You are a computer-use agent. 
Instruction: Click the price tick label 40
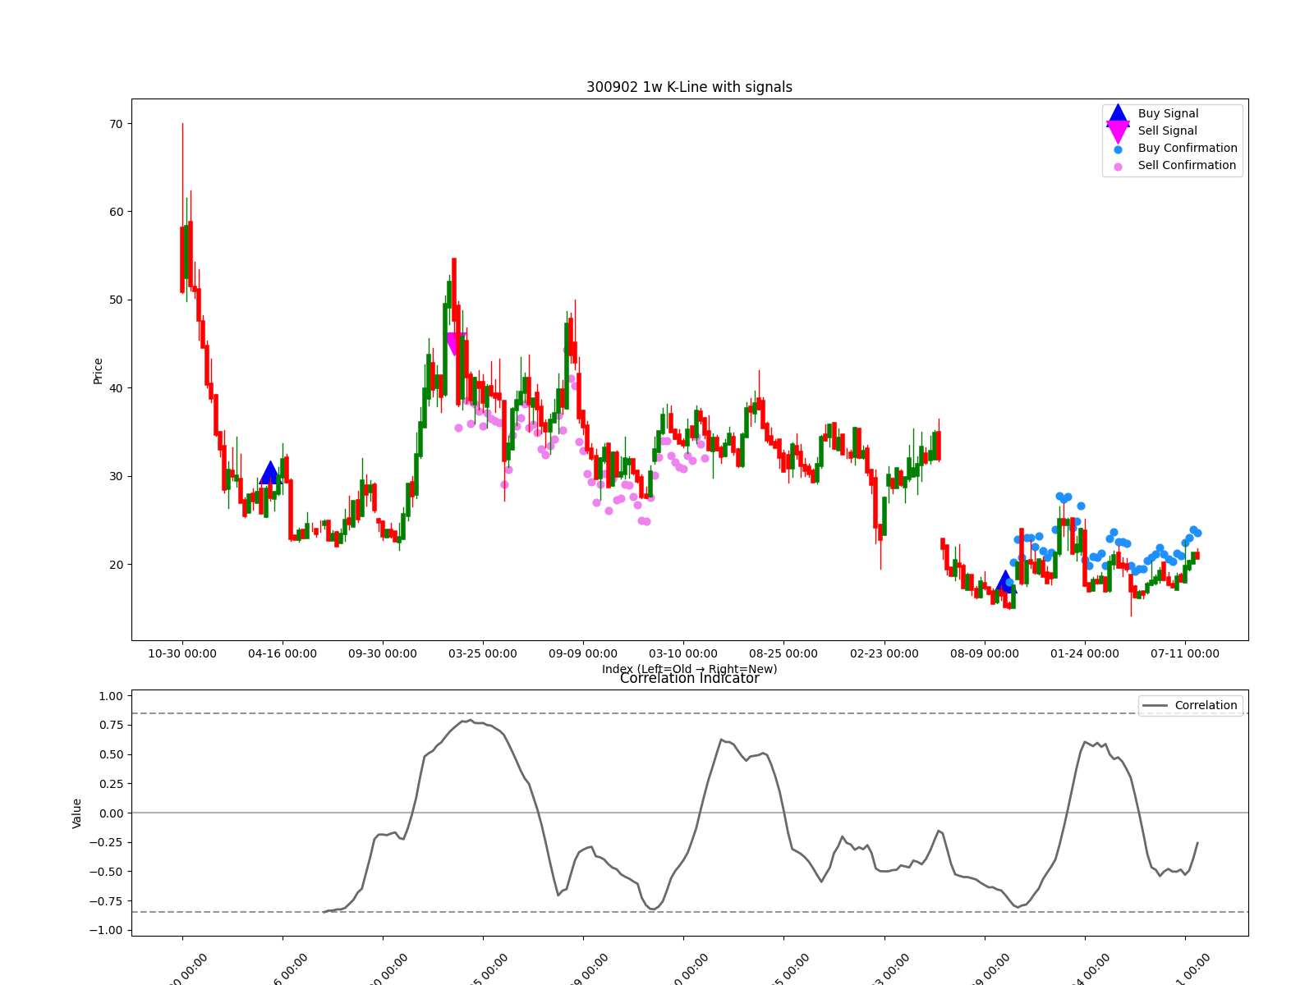click(x=116, y=388)
